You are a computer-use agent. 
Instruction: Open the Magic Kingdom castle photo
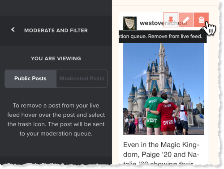click(x=164, y=89)
